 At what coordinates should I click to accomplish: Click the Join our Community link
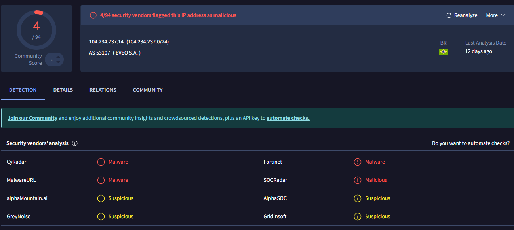(x=32, y=118)
